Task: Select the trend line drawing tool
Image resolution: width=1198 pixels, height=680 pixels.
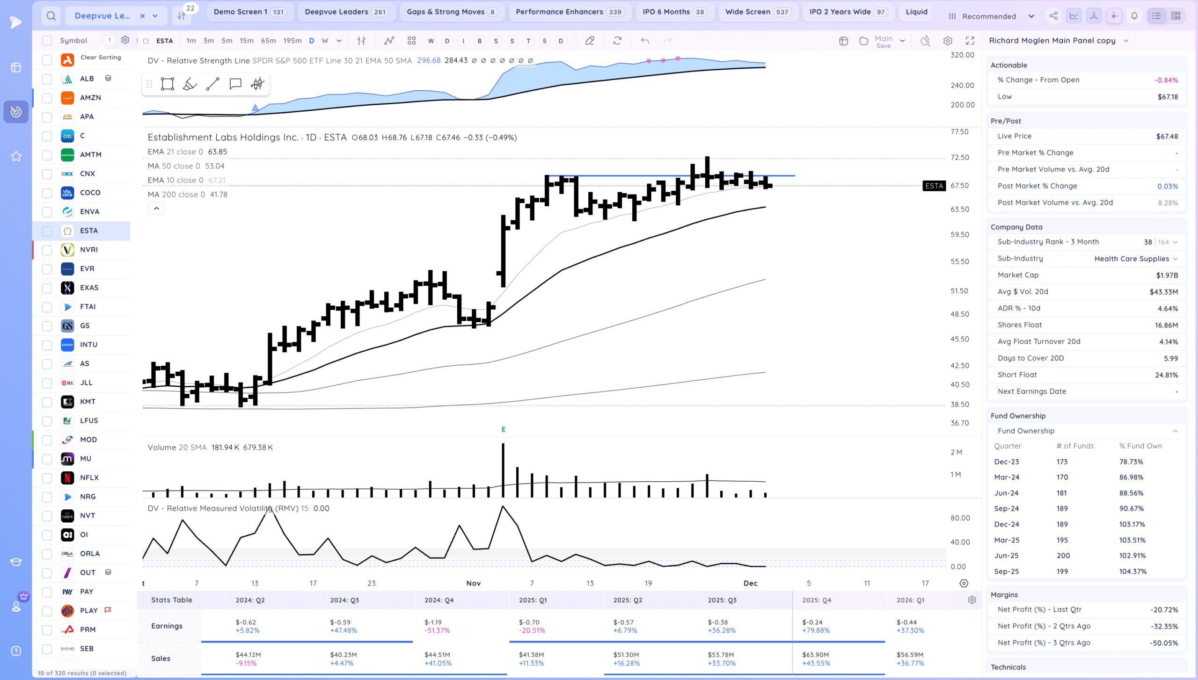Action: (212, 84)
